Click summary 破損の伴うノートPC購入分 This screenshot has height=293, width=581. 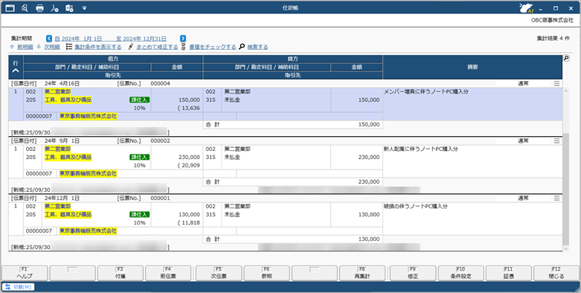415,206
